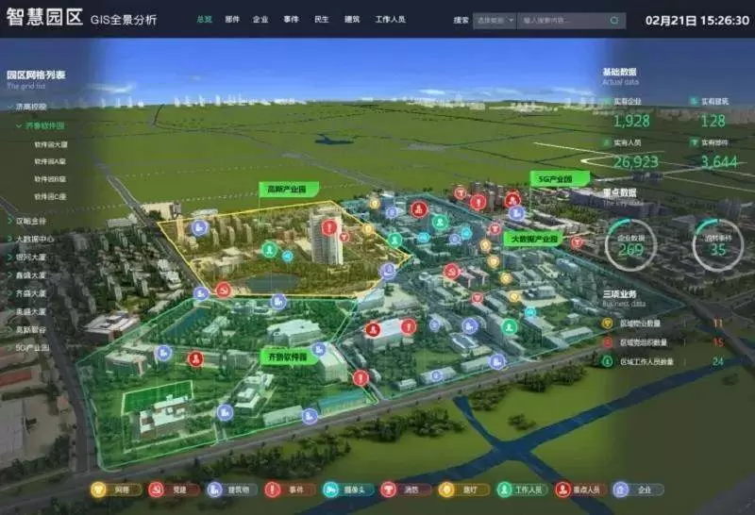Click the stat icon above 26,923
This screenshot has width=755, height=515.
point(607,142)
